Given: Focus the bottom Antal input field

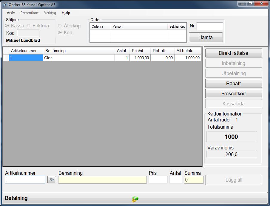Looking at the screenshot, I should tap(176, 180).
